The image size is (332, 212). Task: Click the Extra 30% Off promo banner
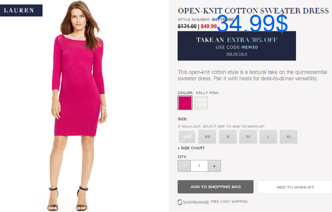(237, 46)
